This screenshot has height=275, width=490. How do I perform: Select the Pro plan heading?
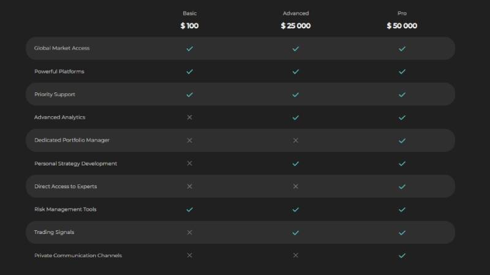[402, 13]
